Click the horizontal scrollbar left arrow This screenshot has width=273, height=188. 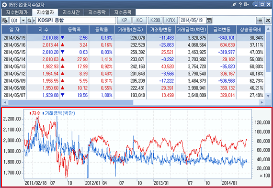pos(5,102)
